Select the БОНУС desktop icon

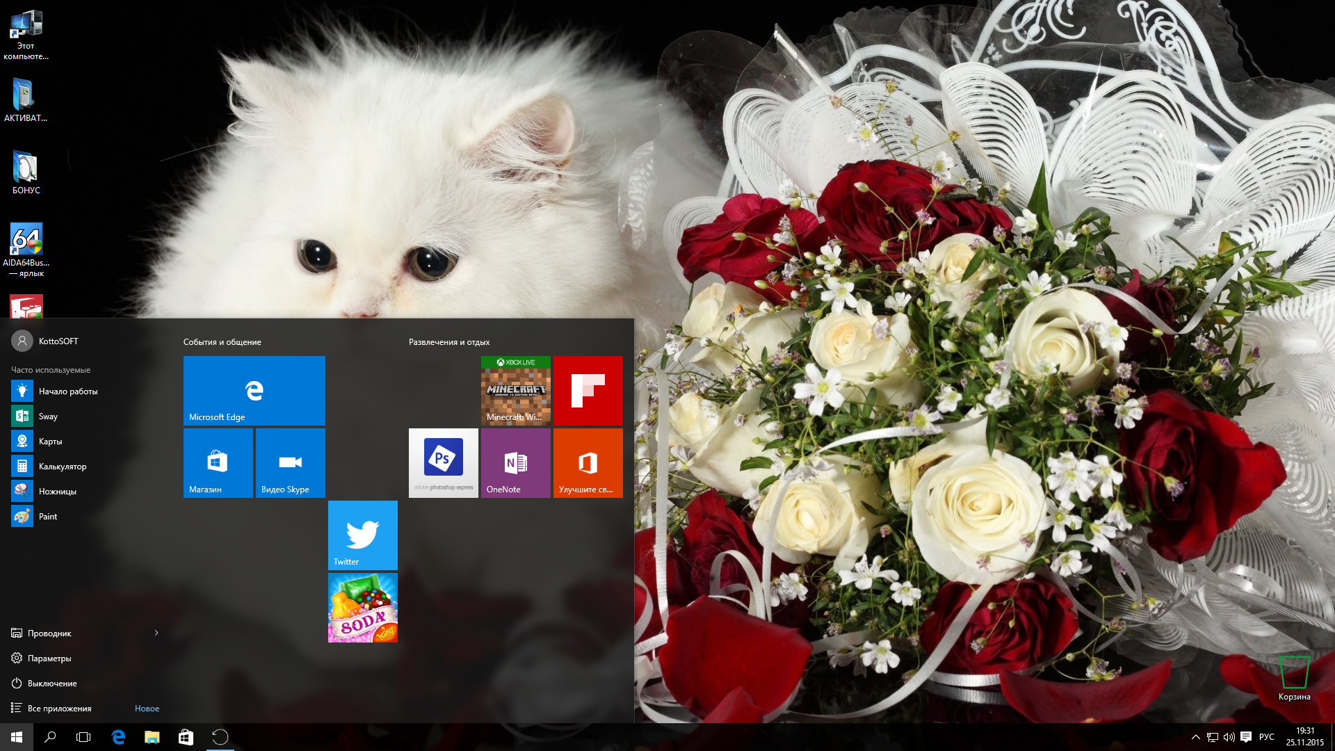pos(26,172)
